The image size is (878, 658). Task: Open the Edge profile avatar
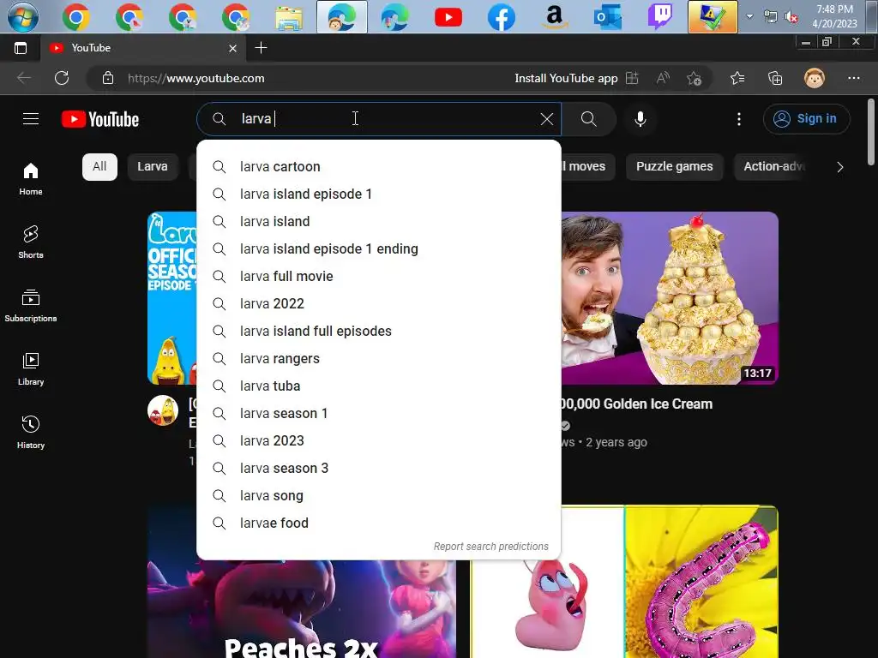click(x=815, y=78)
